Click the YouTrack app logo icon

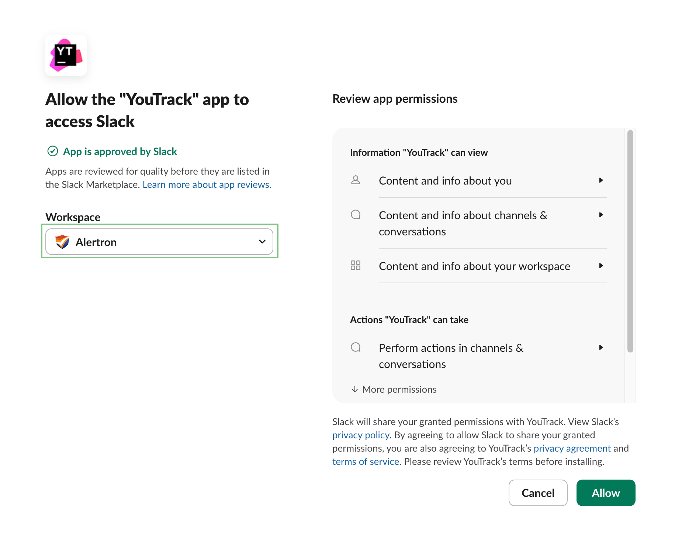tap(66, 55)
